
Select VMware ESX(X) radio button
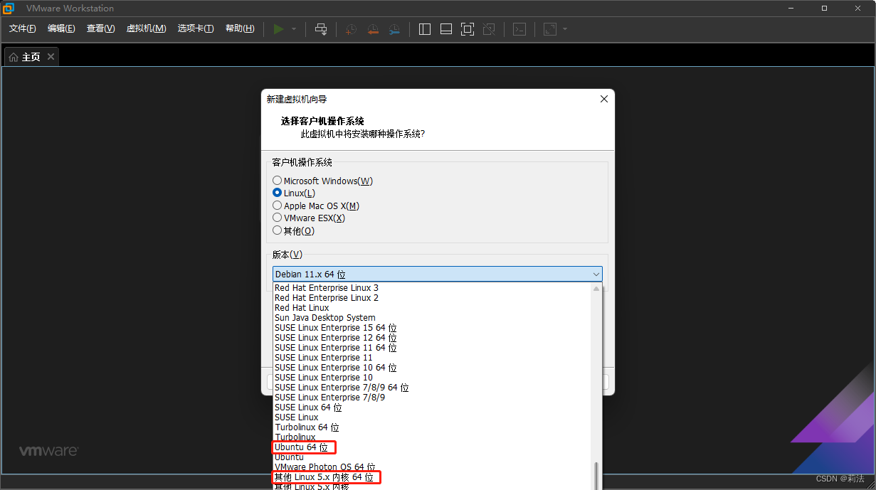[278, 218]
